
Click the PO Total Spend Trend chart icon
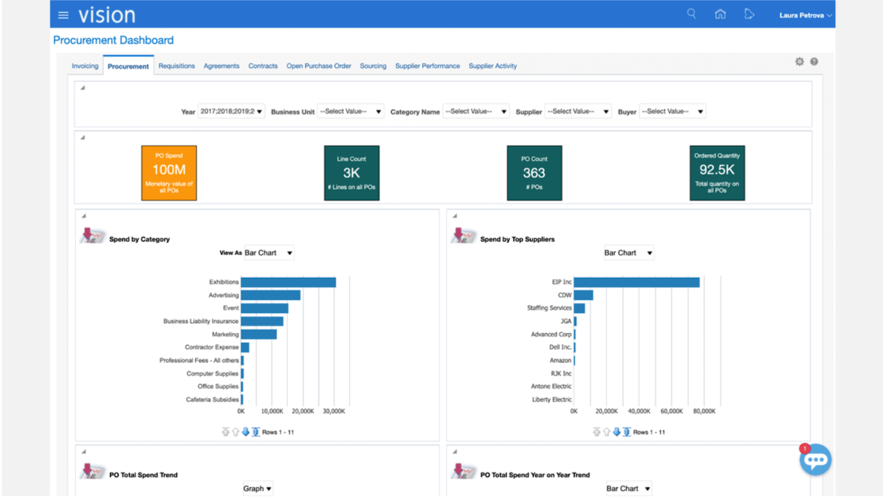pyautogui.click(x=93, y=475)
